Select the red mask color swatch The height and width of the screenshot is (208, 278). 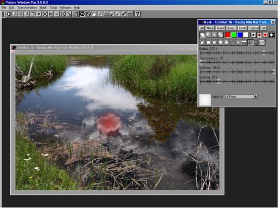pos(228,35)
